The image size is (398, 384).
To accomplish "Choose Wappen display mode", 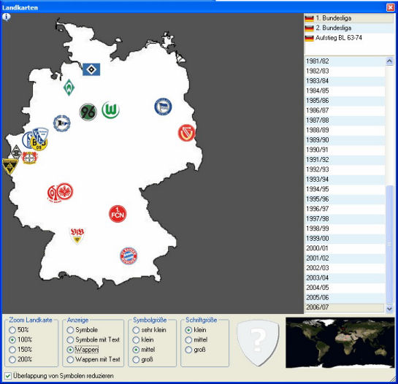I will coord(83,350).
